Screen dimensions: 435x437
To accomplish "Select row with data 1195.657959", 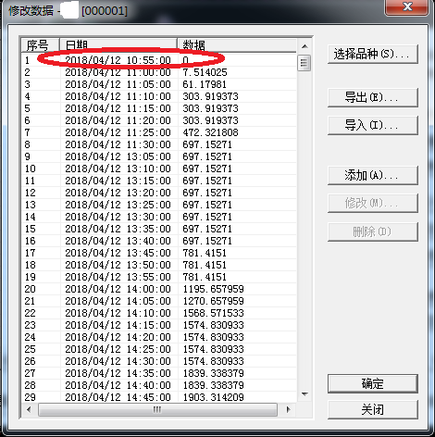I will [x=159, y=289].
